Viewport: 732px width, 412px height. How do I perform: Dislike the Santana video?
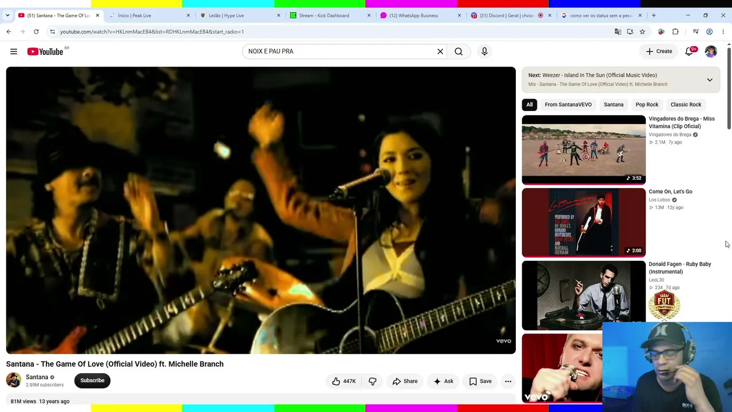tap(372, 381)
